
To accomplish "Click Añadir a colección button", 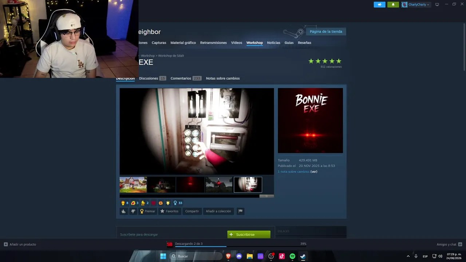I will click(218, 211).
